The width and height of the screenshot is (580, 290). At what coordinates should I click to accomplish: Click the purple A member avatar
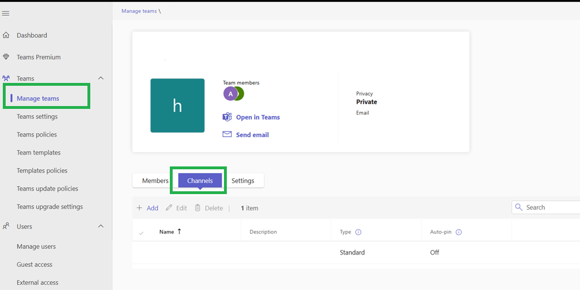pyautogui.click(x=230, y=94)
